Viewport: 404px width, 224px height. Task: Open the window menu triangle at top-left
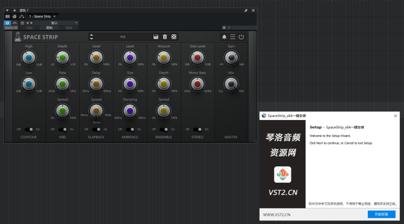tap(7, 11)
